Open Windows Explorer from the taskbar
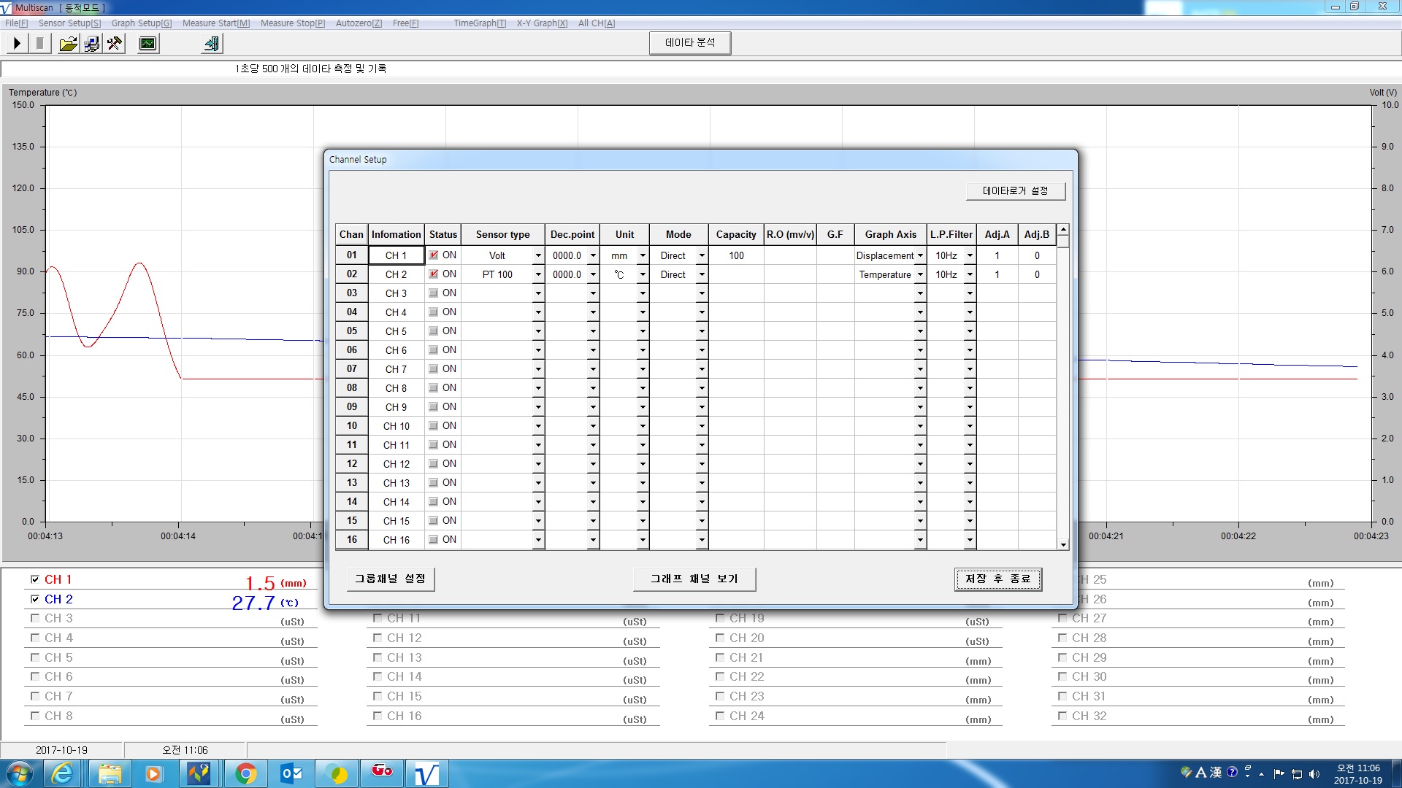 click(110, 773)
